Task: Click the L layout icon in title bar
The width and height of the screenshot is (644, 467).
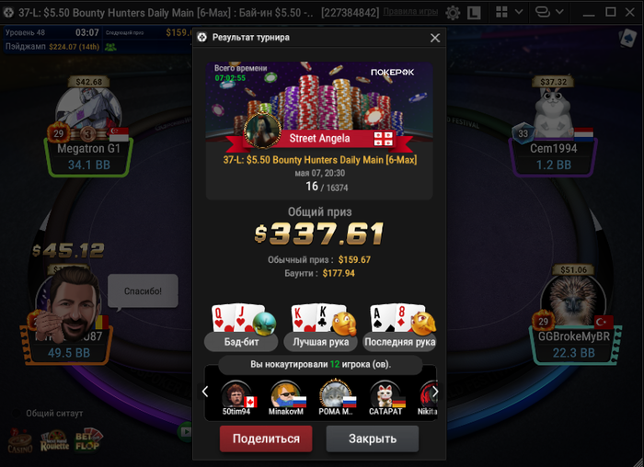Action: [474, 13]
